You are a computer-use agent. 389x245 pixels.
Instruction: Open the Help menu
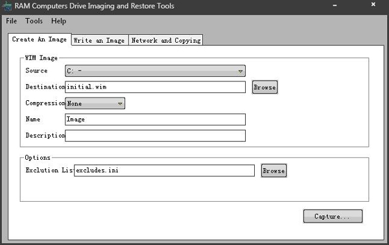[58, 21]
